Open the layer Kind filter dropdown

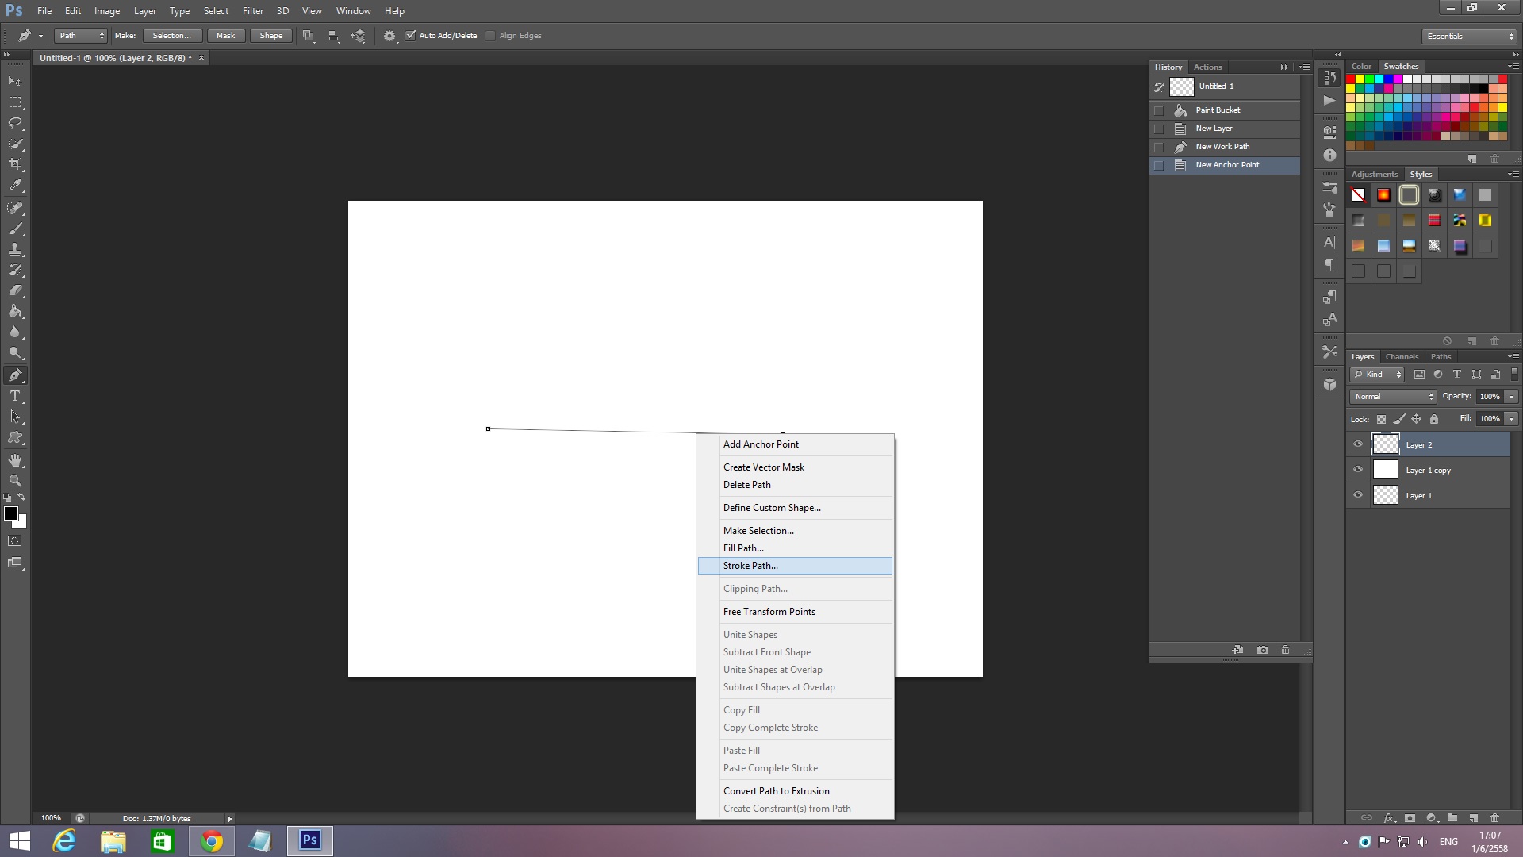tap(1378, 375)
